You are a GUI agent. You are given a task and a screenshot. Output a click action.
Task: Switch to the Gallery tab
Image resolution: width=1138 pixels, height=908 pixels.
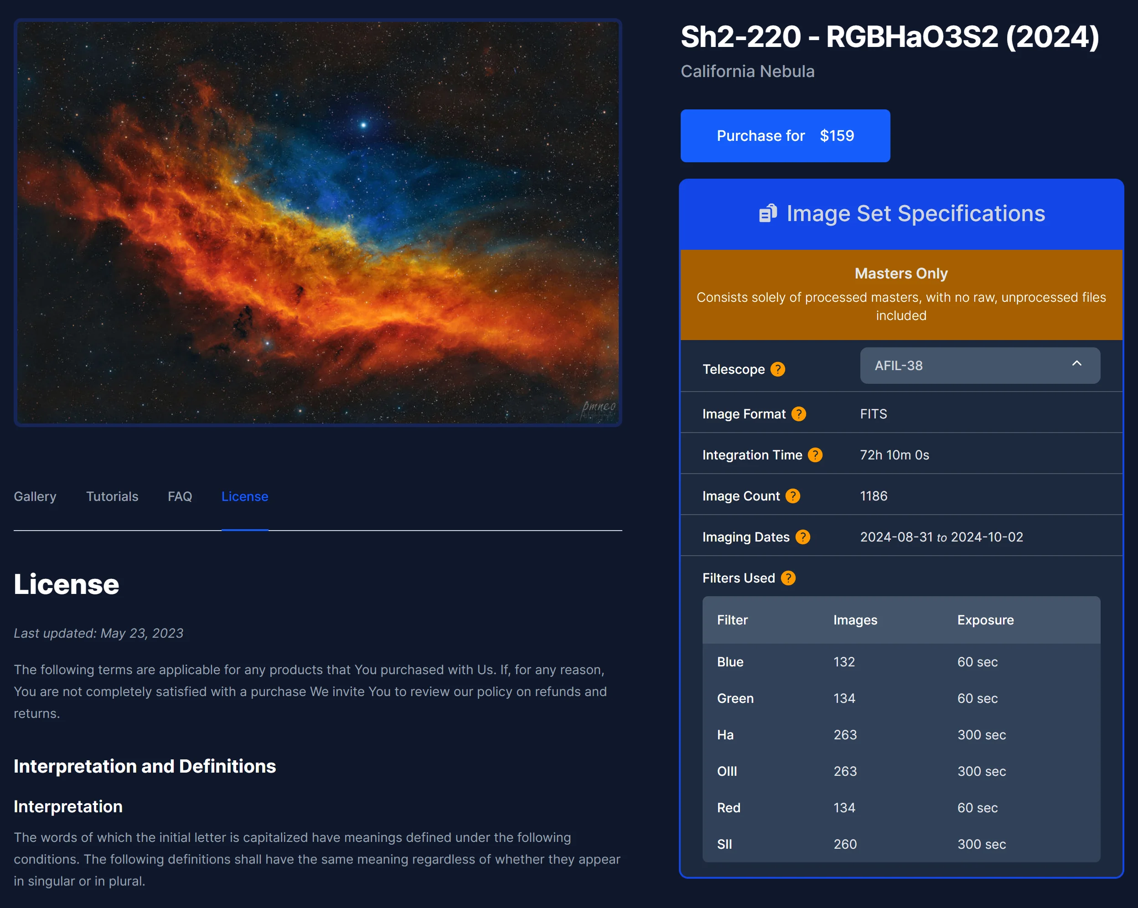pyautogui.click(x=35, y=496)
